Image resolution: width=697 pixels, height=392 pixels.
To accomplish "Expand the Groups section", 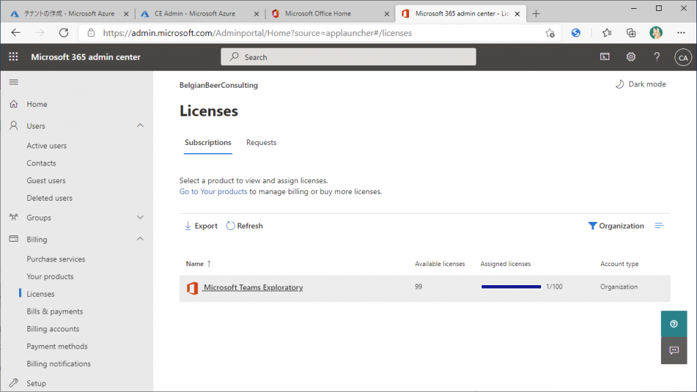I will (x=140, y=217).
